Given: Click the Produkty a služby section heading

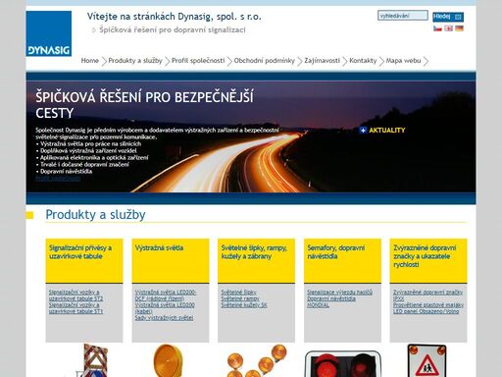Looking at the screenshot, I should (95, 215).
